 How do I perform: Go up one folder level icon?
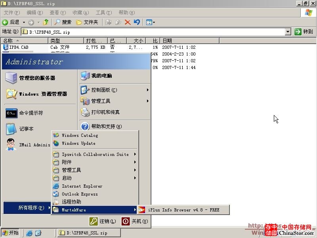click(x=46, y=22)
